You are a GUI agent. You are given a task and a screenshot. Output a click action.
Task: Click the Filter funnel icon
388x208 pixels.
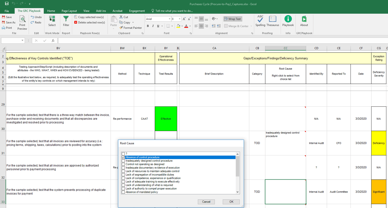pos(66,19)
